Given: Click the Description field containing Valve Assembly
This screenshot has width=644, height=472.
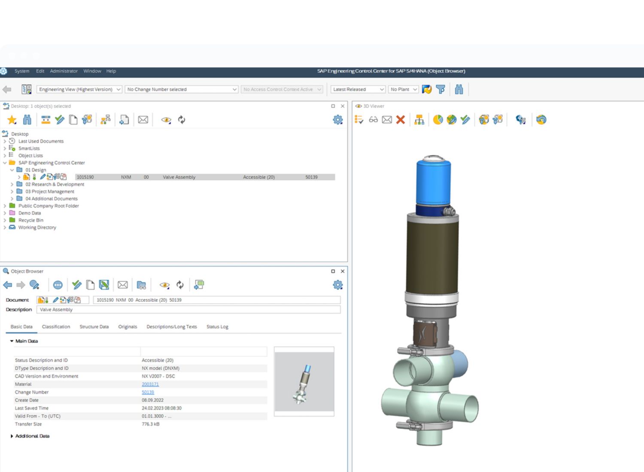Looking at the screenshot, I should coord(189,309).
